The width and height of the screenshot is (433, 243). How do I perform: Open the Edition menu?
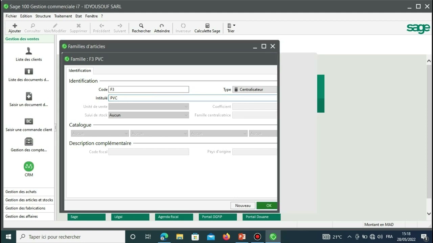click(x=26, y=16)
